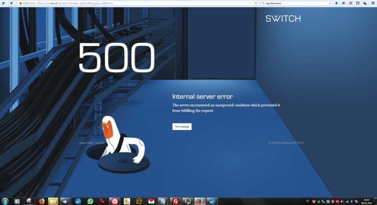The image size is (377, 205).
Task: Open FileZilla from the taskbar
Action: 176,201
